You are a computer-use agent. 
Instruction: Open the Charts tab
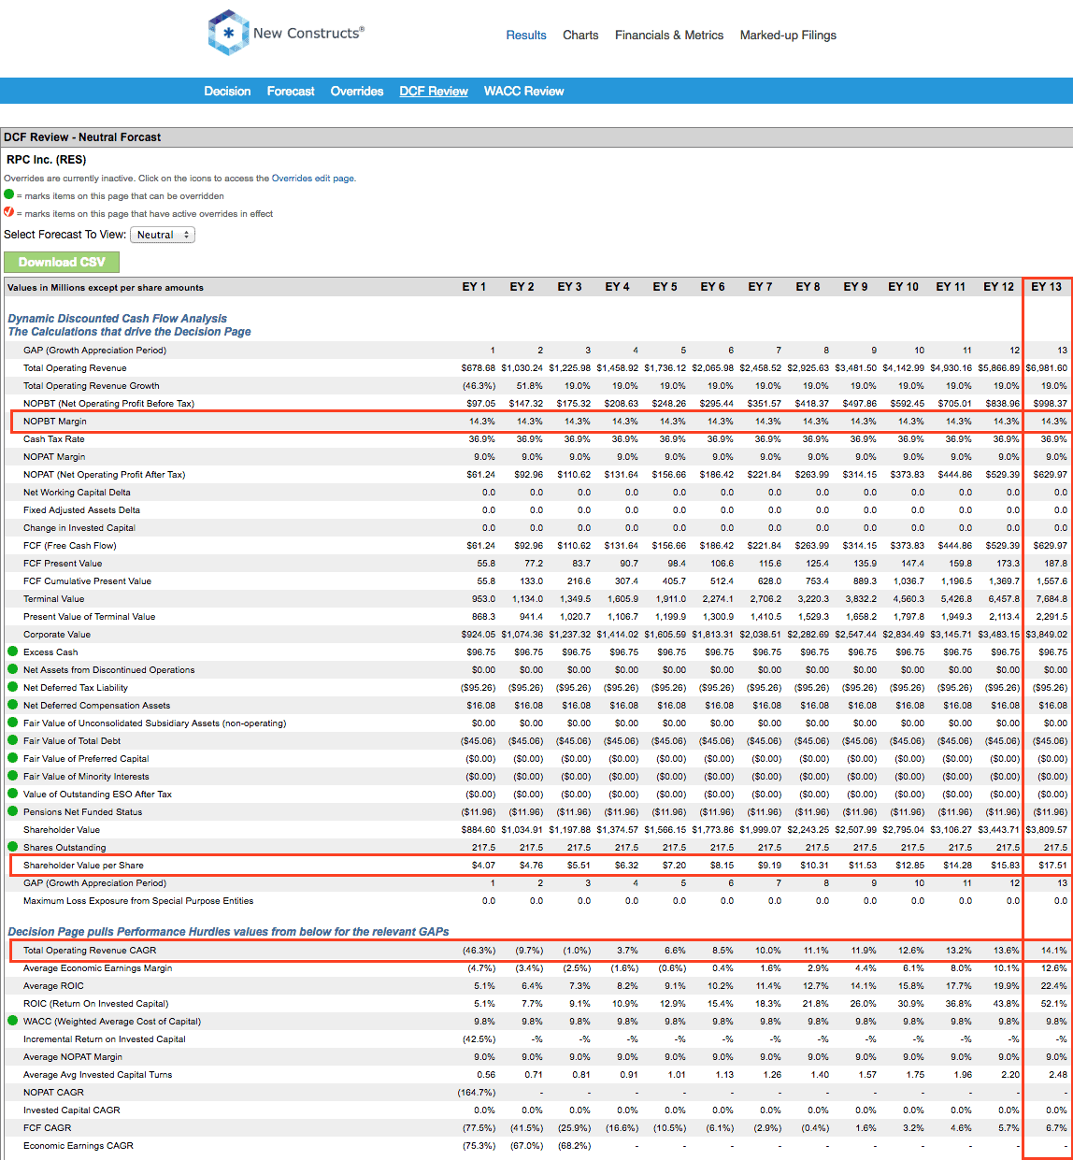pos(580,35)
